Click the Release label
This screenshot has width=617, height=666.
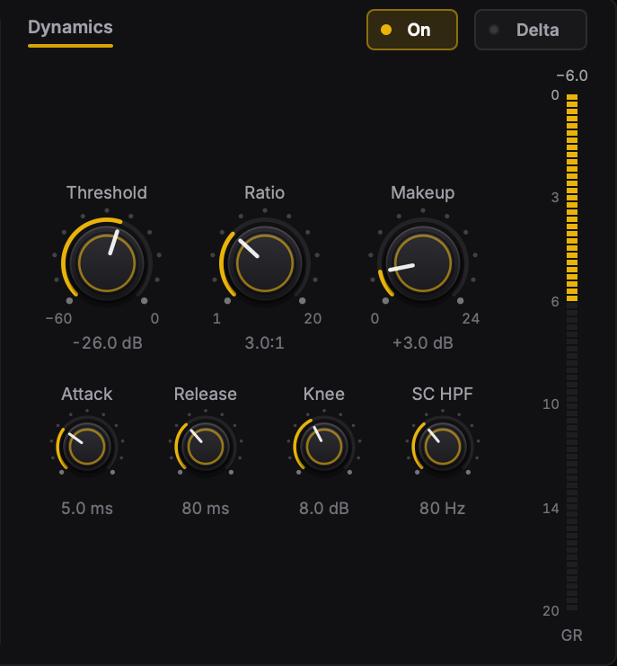(206, 395)
